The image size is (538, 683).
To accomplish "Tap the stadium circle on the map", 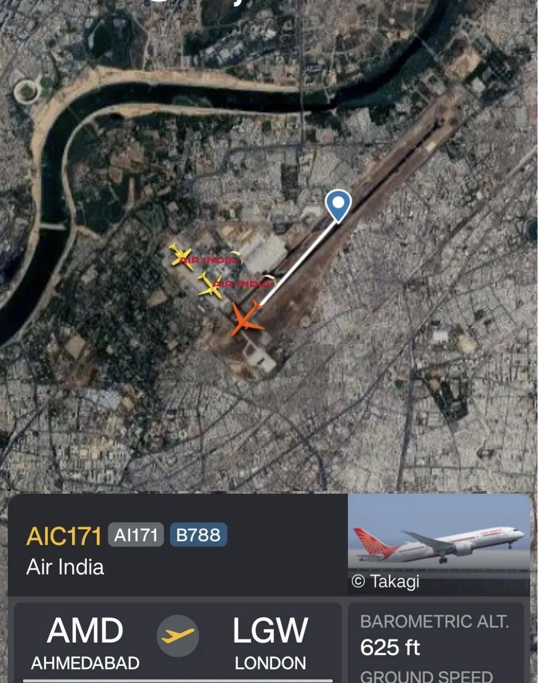I will click(x=27, y=91).
